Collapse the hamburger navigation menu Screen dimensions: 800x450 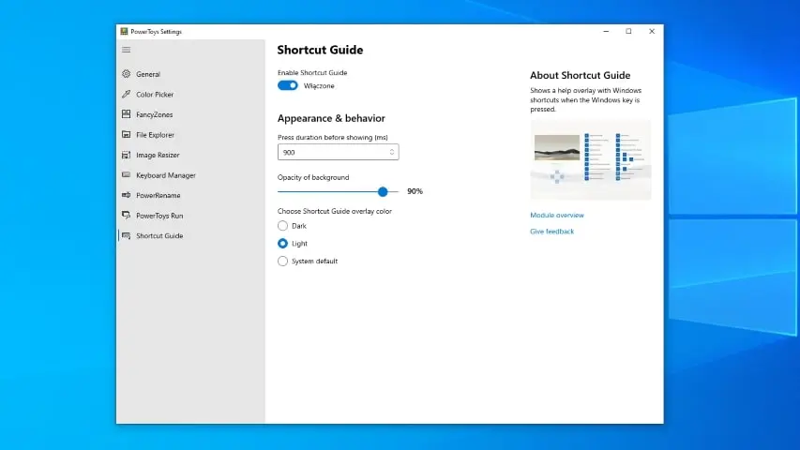click(x=127, y=50)
